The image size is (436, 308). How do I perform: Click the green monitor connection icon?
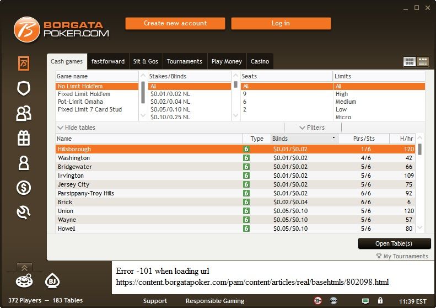point(365,301)
